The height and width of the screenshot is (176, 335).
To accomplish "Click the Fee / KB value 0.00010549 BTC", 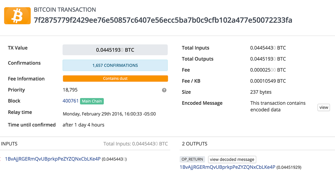I will coord(268,81).
